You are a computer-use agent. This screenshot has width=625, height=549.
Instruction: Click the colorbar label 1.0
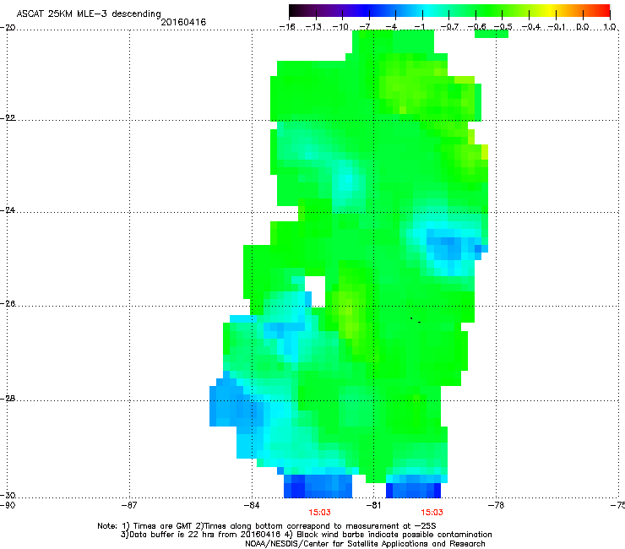(610, 27)
